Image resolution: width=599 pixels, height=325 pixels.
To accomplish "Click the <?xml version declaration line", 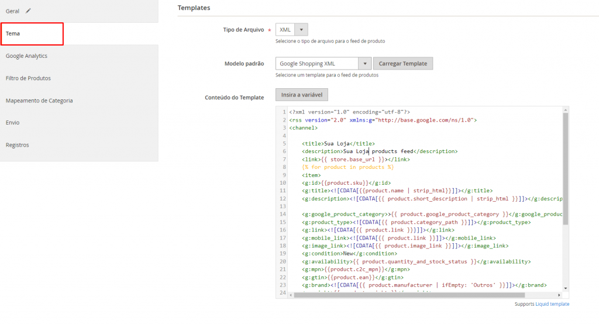I will (x=350, y=112).
